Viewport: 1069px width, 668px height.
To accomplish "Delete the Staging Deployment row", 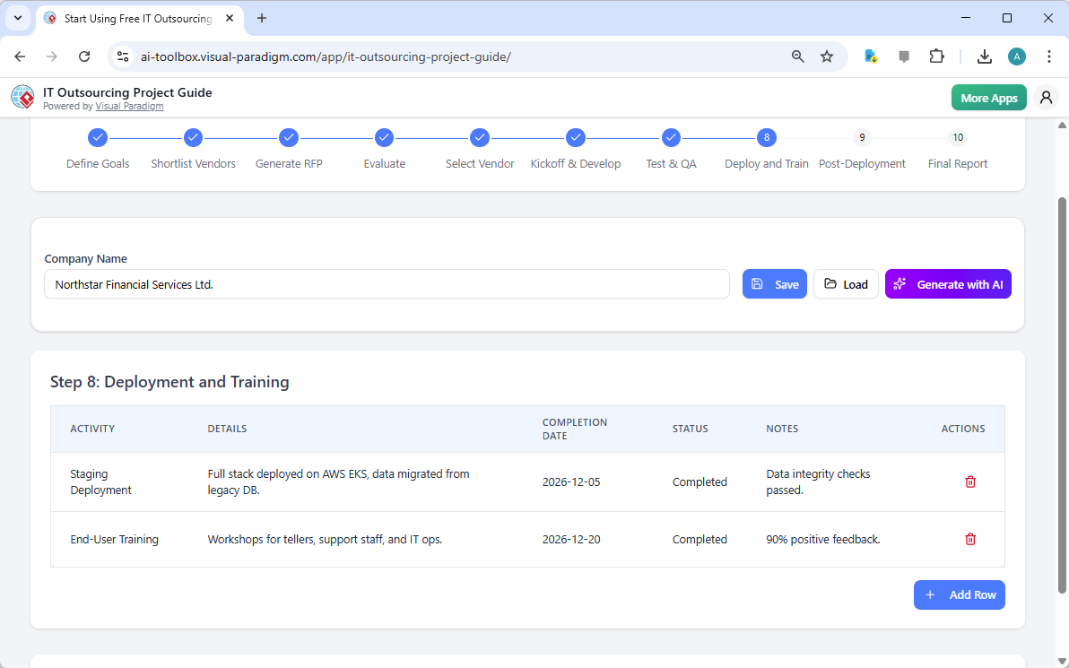I will coord(969,481).
